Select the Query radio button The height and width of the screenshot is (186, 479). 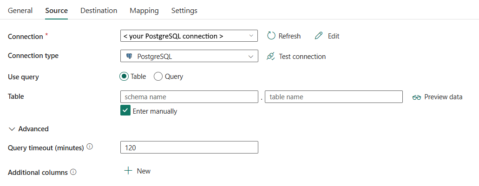pyautogui.click(x=158, y=77)
